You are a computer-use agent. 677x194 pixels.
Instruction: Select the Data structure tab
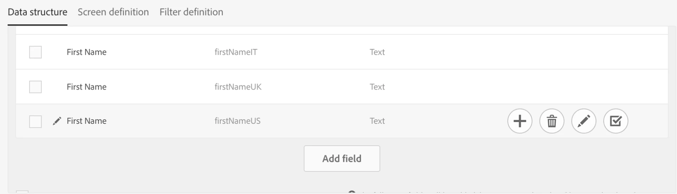point(37,12)
